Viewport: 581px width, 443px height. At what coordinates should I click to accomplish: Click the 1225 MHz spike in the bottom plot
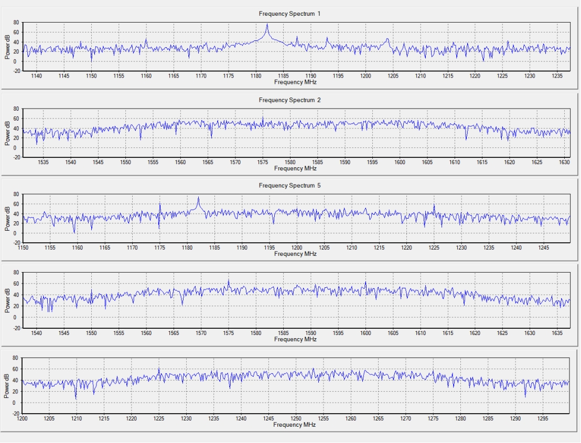(159, 370)
